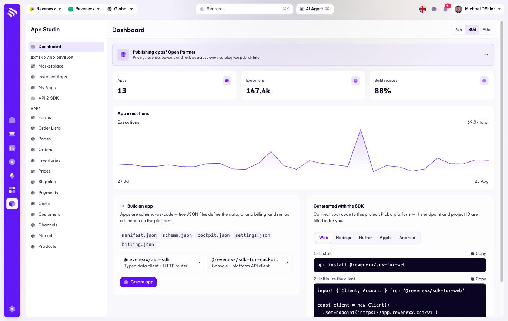
Task: Click the API & SDK sidebar icon
Action: pyautogui.click(x=33, y=98)
